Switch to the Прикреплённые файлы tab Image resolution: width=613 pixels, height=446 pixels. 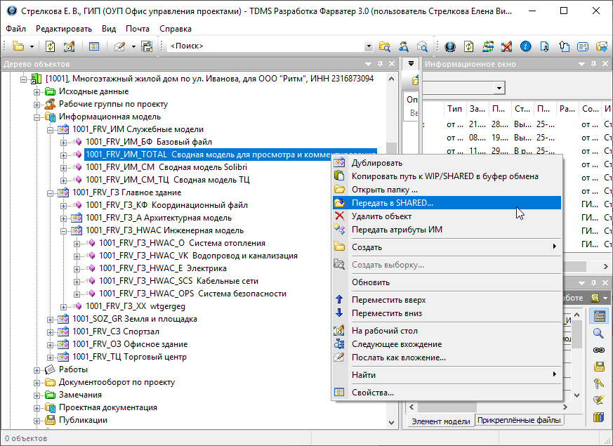point(519,421)
